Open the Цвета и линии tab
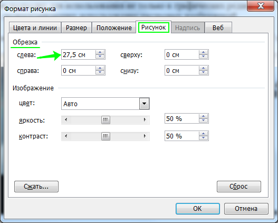The height and width of the screenshot is (223, 278). (35, 28)
